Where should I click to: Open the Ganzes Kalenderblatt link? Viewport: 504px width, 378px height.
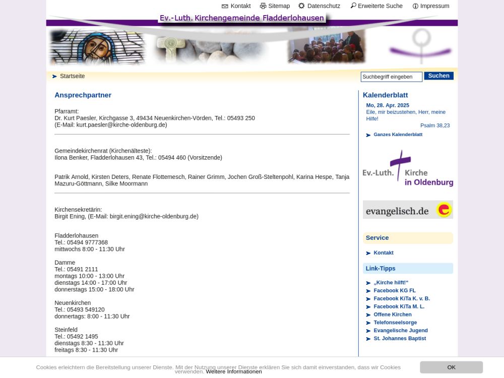tap(398, 135)
